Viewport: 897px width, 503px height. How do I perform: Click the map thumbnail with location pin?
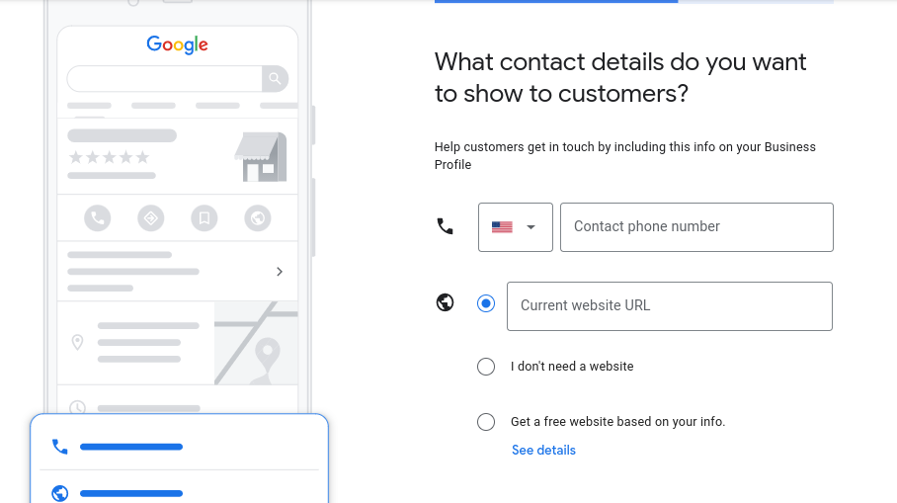pos(256,343)
